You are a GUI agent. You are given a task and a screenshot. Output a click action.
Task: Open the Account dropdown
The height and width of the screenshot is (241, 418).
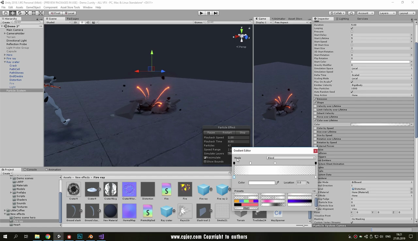click(x=365, y=13)
